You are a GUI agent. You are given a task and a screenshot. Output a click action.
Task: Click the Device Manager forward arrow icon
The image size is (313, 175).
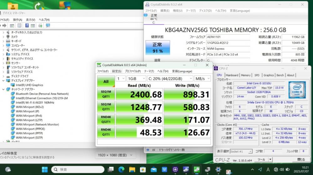[x=4, y=26]
